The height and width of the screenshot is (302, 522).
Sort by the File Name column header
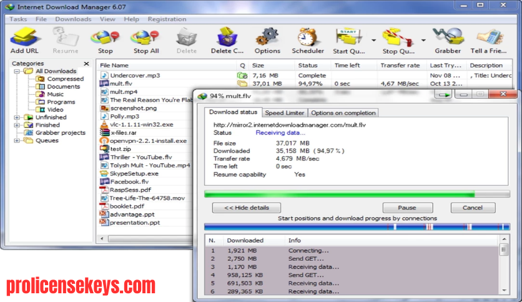[167, 65]
